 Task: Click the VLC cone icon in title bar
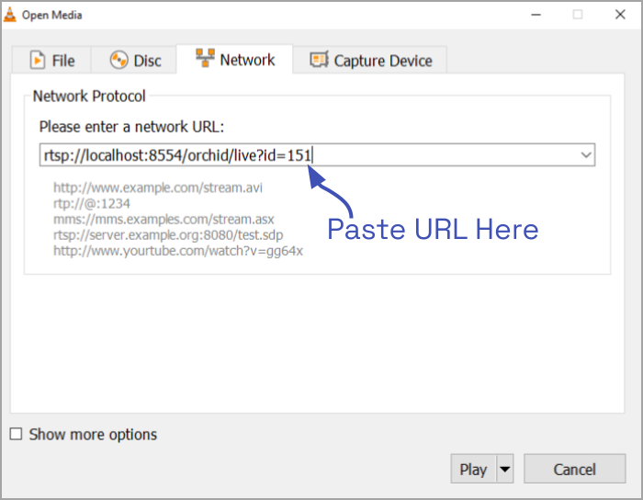10,15
